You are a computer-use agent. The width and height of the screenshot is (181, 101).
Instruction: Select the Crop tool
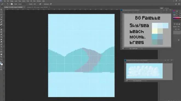(x=1, y=19)
